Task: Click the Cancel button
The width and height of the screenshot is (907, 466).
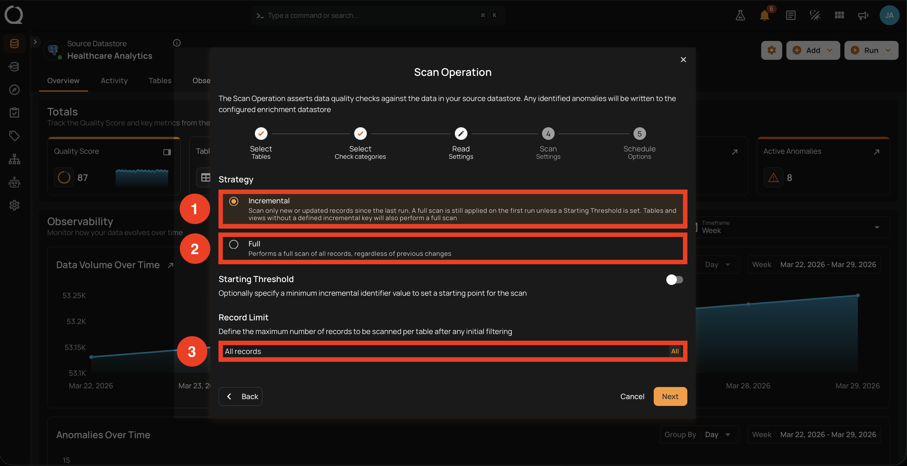Action: [x=632, y=396]
